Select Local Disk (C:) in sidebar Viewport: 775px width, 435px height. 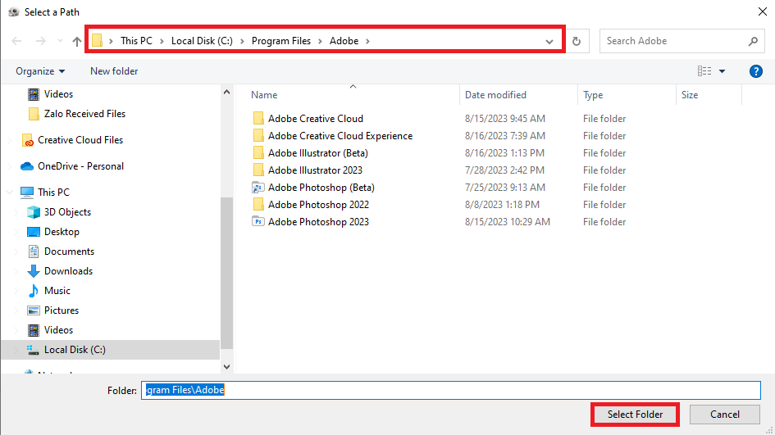75,350
